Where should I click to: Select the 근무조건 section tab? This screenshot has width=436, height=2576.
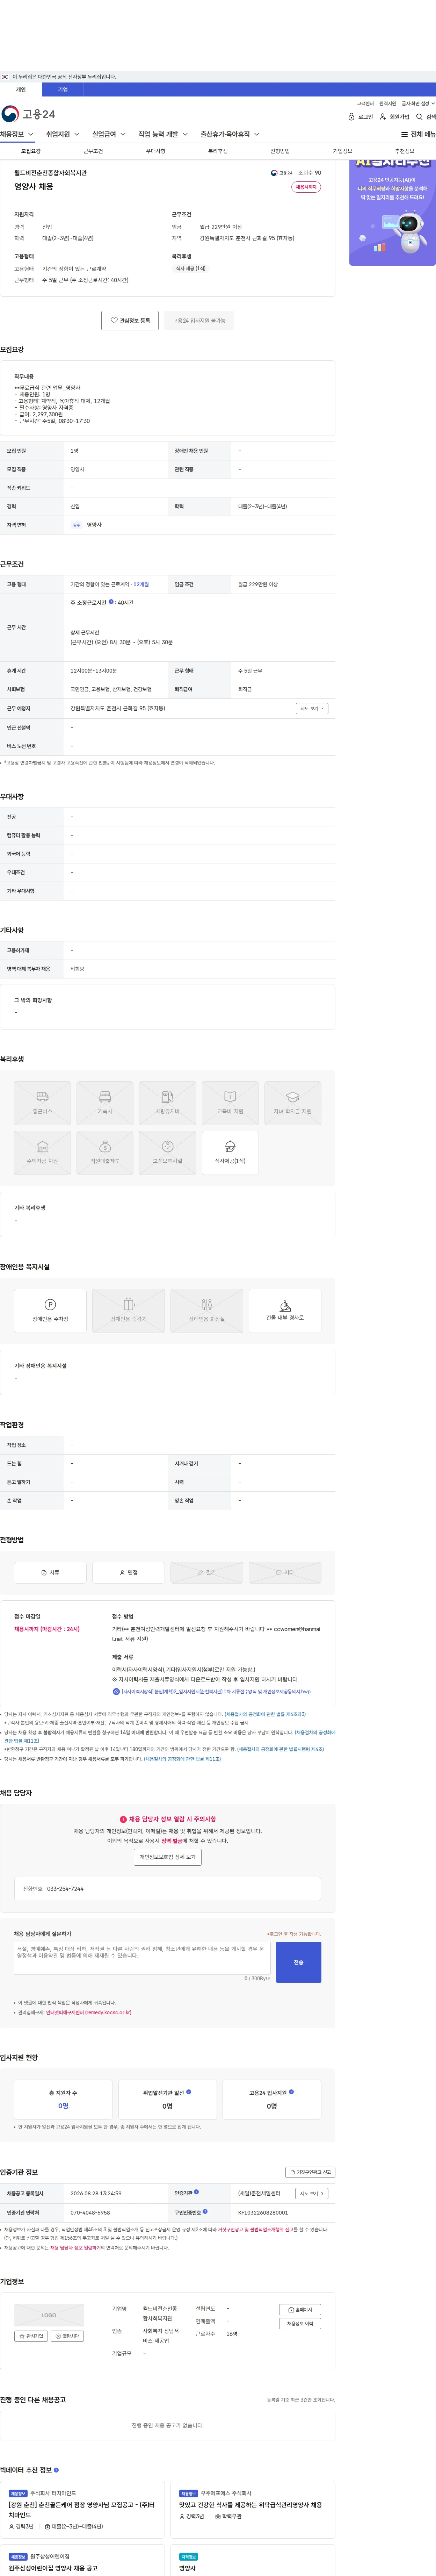pyautogui.click(x=93, y=151)
